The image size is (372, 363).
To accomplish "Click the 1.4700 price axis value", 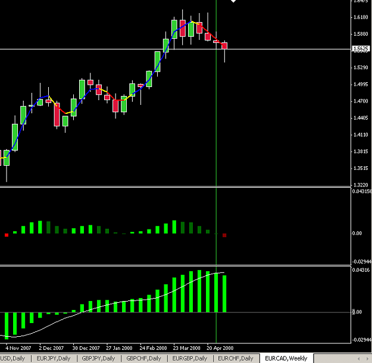I will (x=361, y=101).
